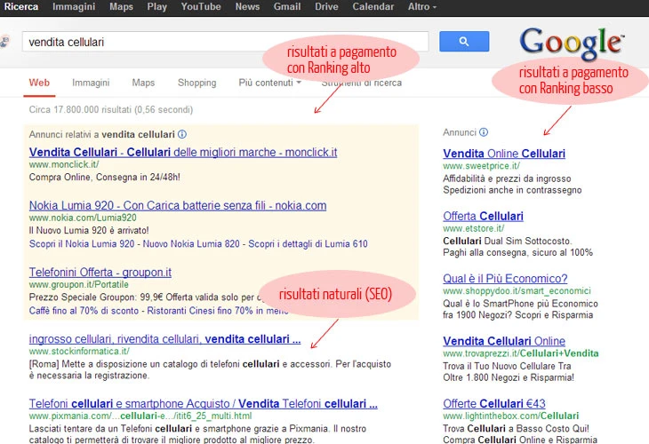Image resolution: width=649 pixels, height=444 pixels.
Task: Click the www.shoppydoo.it/smart_economici URL text
Action: 517,290
